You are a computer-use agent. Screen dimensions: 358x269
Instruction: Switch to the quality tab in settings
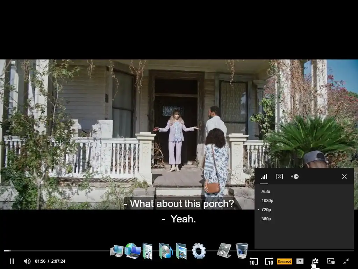tap(264, 177)
